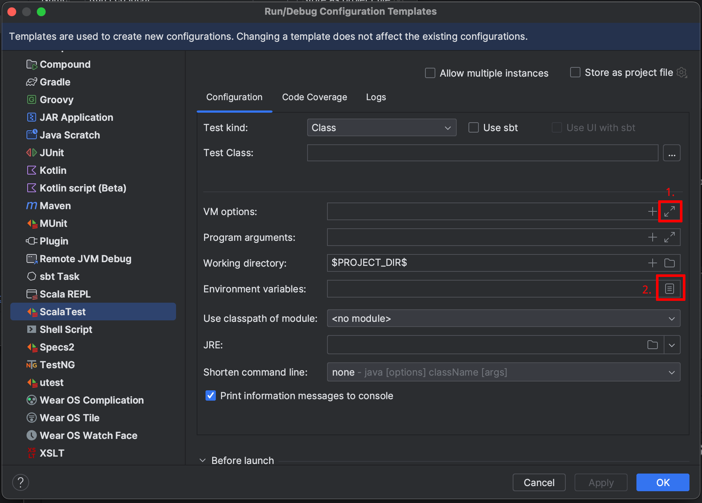Viewport: 702px width, 503px height.
Task: Expand the VM options field editor
Action: tap(669, 211)
